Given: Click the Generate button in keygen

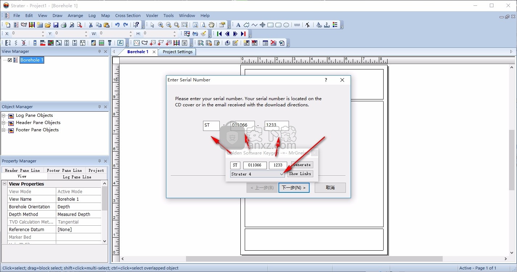Looking at the screenshot, I should coord(302,165).
